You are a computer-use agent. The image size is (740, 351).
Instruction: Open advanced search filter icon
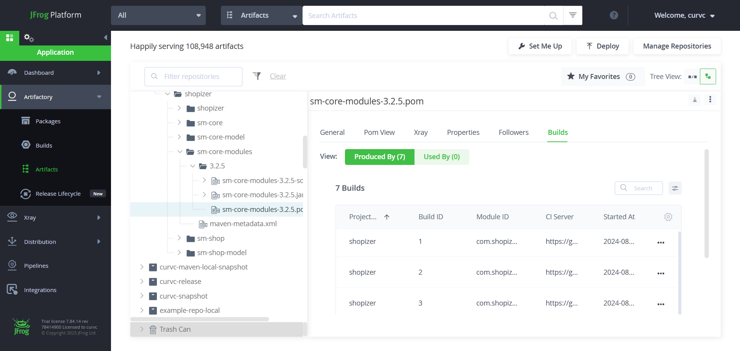[573, 15]
